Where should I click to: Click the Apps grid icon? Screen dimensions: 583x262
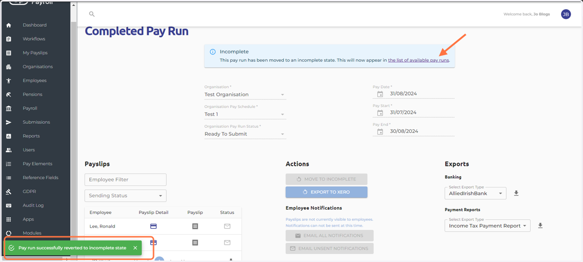[x=9, y=219]
